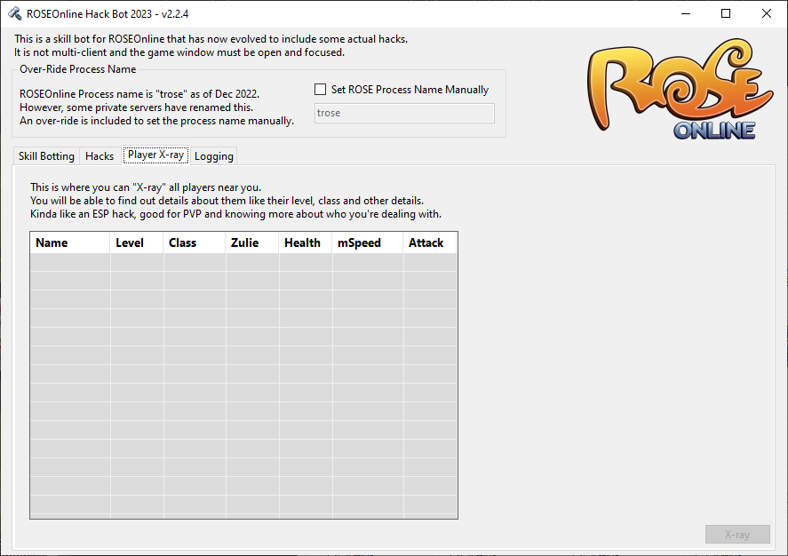Click the Class column header

[194, 242]
